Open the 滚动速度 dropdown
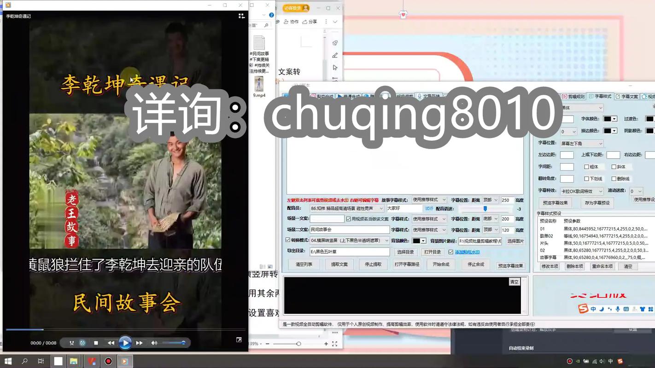655x368 pixels. point(636,191)
